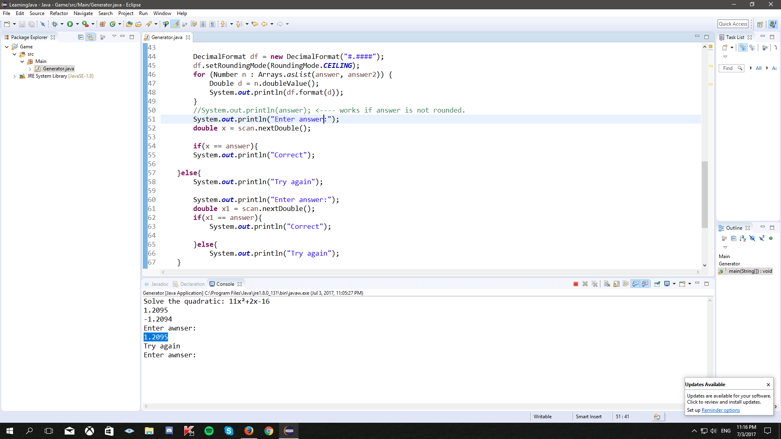781x439 pixels.
Task: Click the New Java Package icon
Action: [x=103, y=24]
